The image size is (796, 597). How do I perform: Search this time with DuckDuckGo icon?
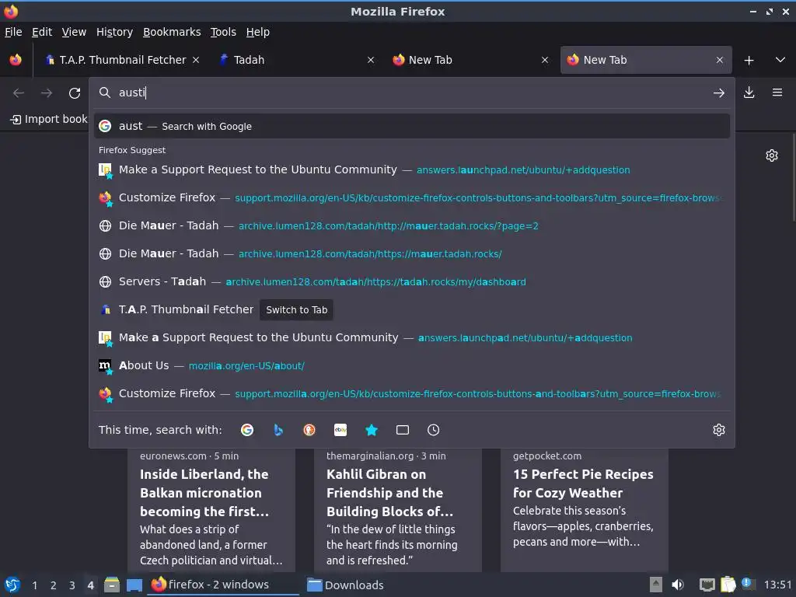(309, 430)
